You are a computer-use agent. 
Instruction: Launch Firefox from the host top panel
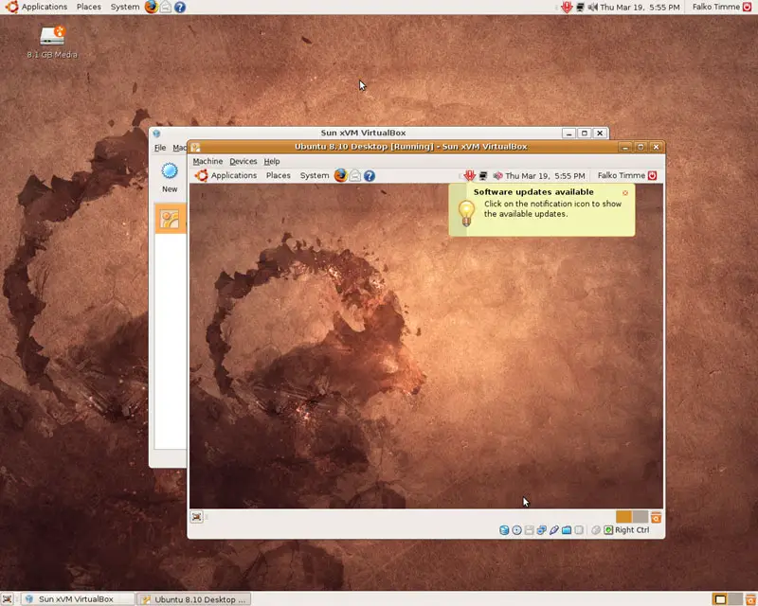coord(152,7)
